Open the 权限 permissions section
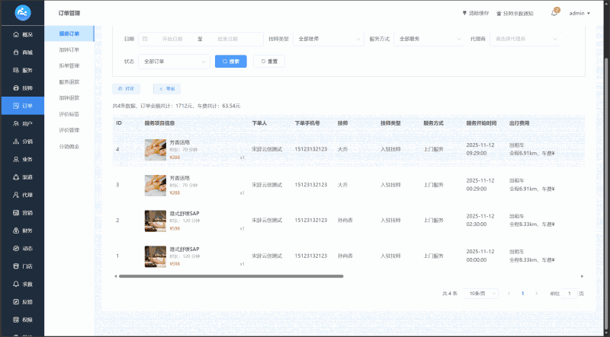The image size is (610, 337). pyautogui.click(x=23, y=320)
